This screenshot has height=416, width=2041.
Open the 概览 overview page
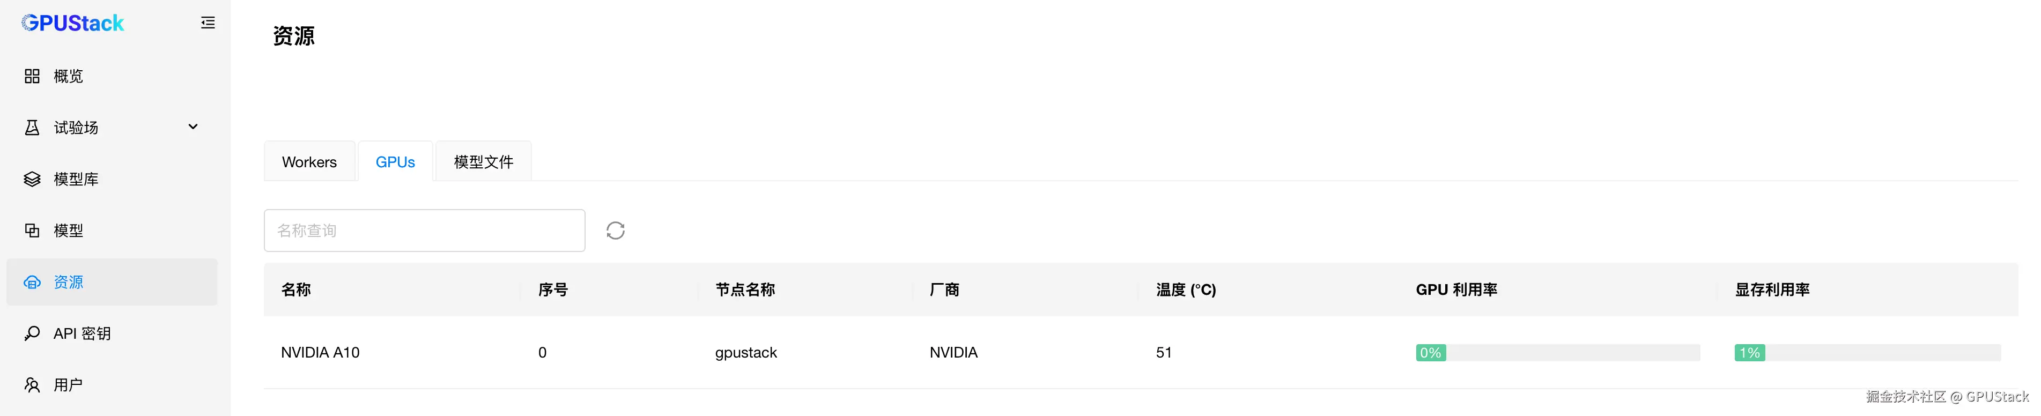click(68, 76)
